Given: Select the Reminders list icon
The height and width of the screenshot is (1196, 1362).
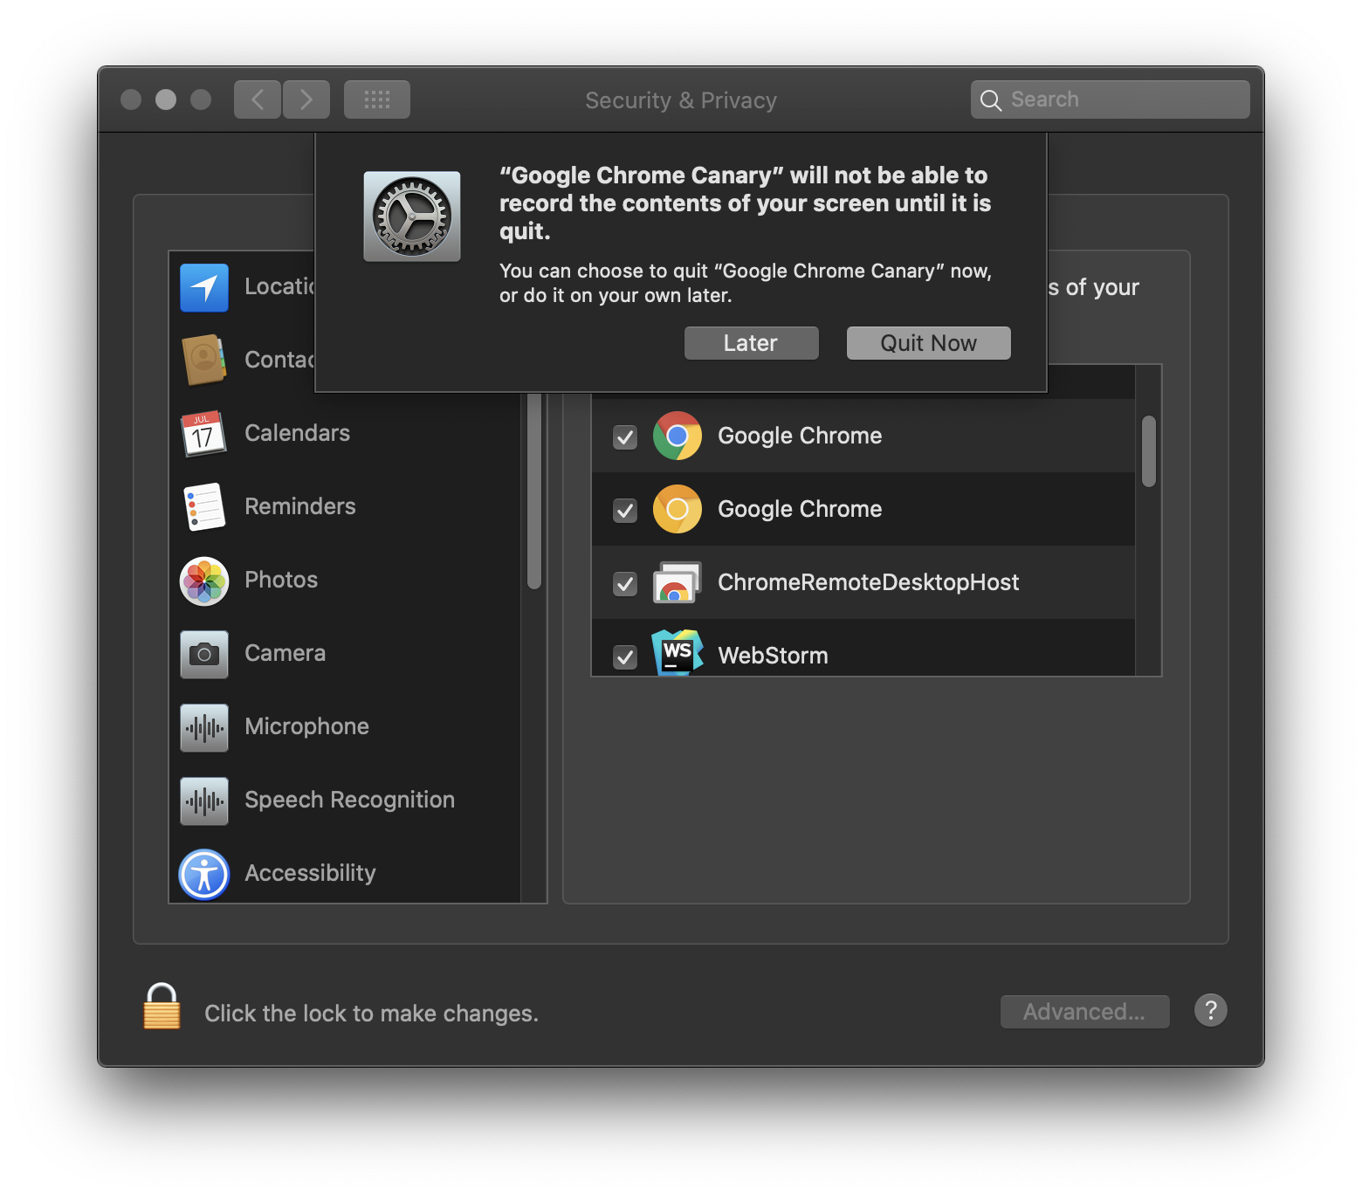Looking at the screenshot, I should (204, 506).
